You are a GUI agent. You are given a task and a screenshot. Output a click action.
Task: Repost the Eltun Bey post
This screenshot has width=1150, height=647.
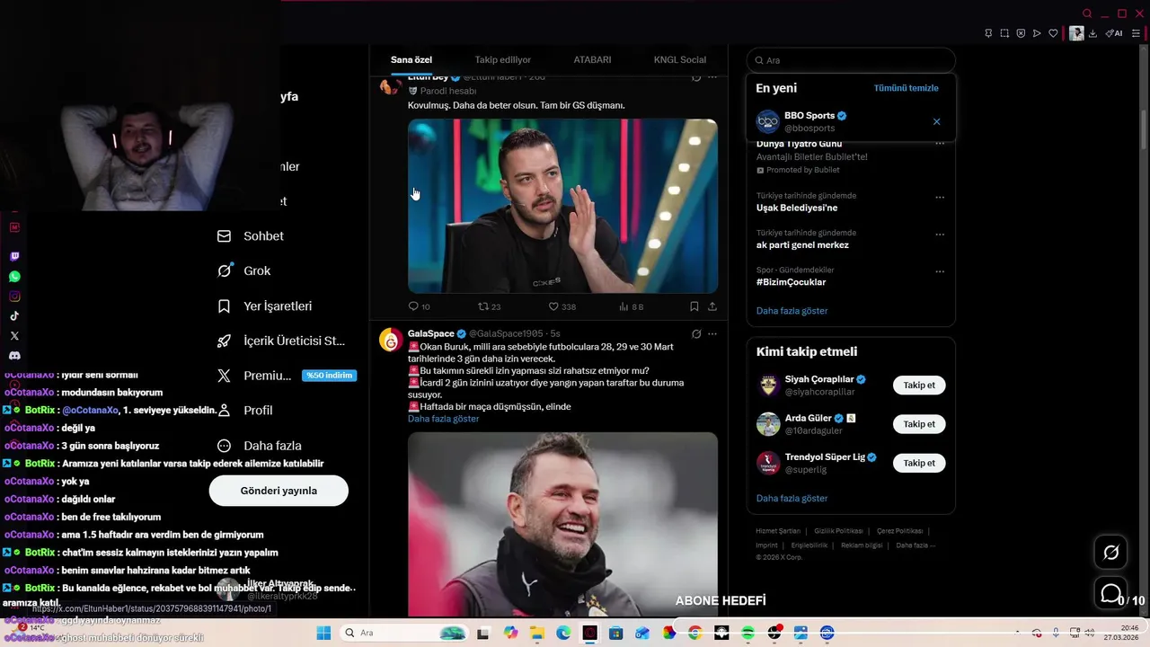click(489, 306)
